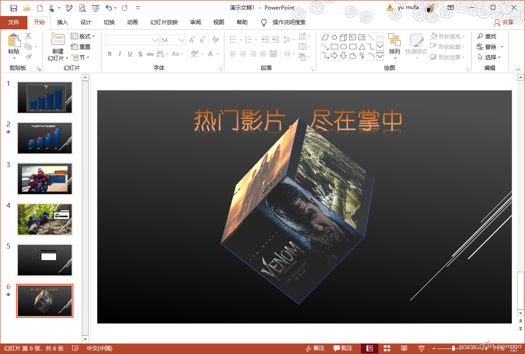Screen dimensions: 525x354
Task: Click the zoom out minus button
Action: pos(434,349)
